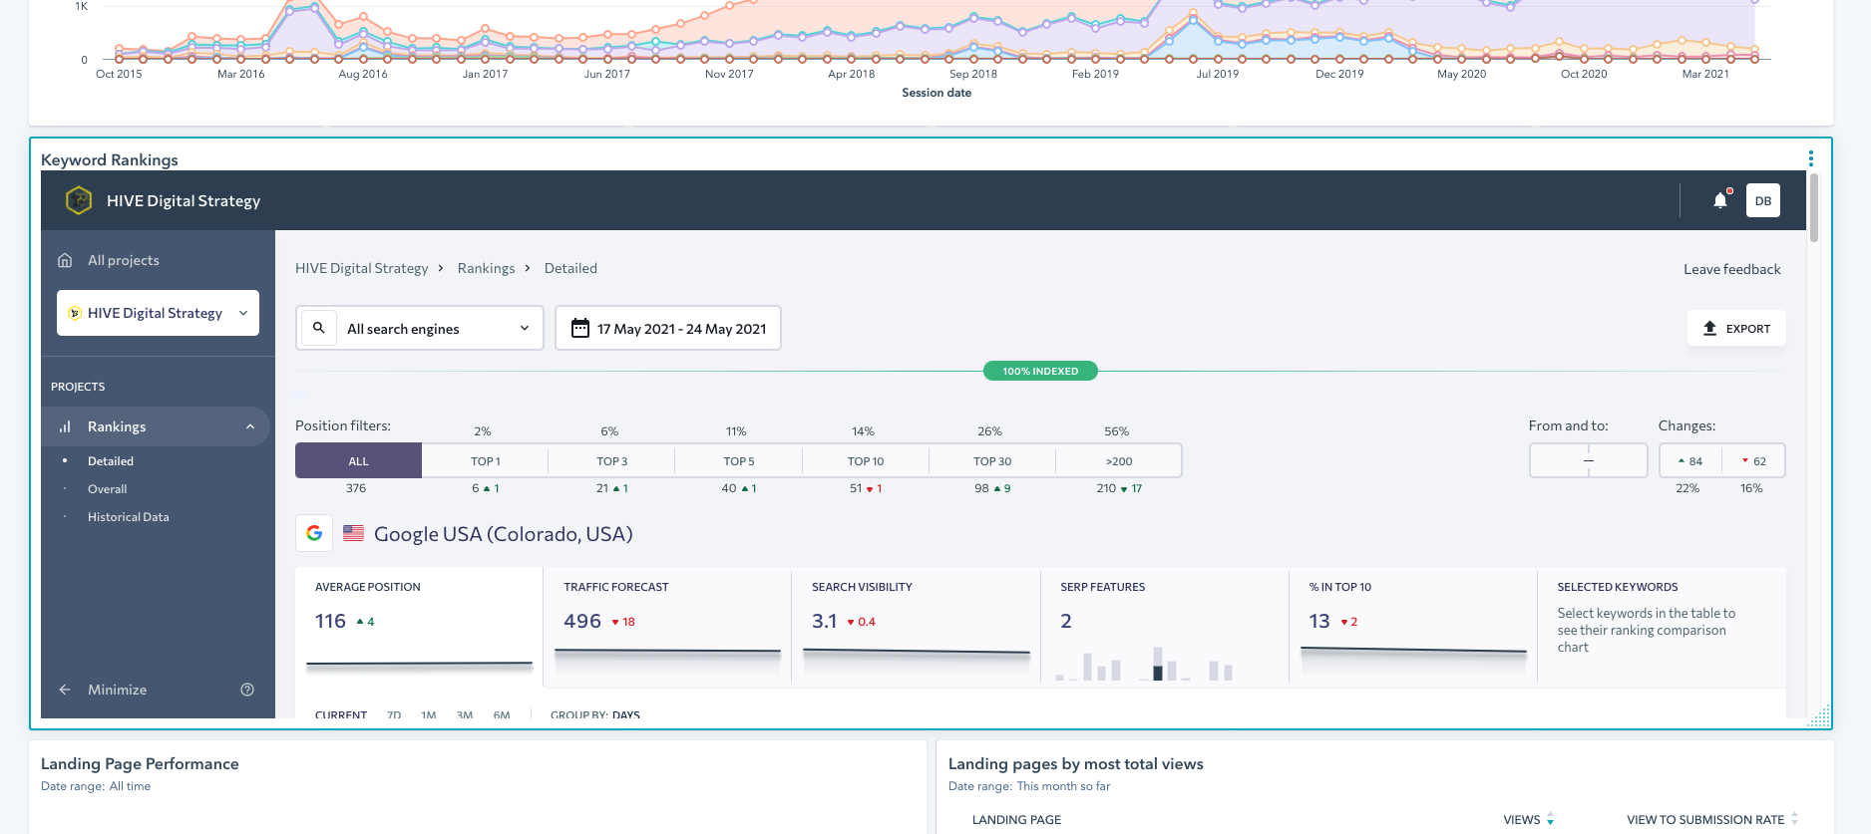Viewport: 1871px width, 834px height.
Task: Click Keyword Rankings widget title
Action: 110,159
